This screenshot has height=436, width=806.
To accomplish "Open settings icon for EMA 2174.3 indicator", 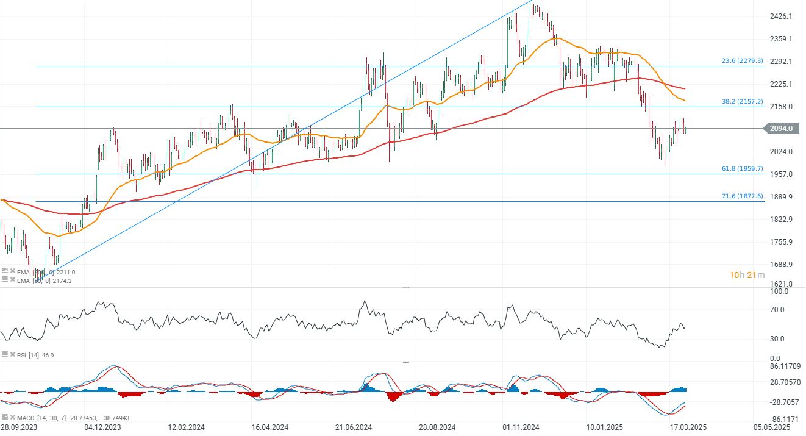I will [x=5, y=279].
